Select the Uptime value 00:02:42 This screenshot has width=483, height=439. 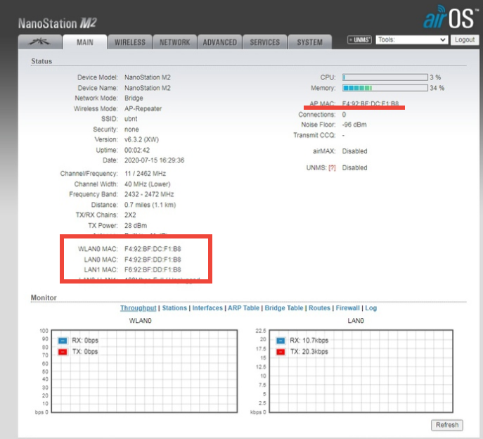pos(137,150)
